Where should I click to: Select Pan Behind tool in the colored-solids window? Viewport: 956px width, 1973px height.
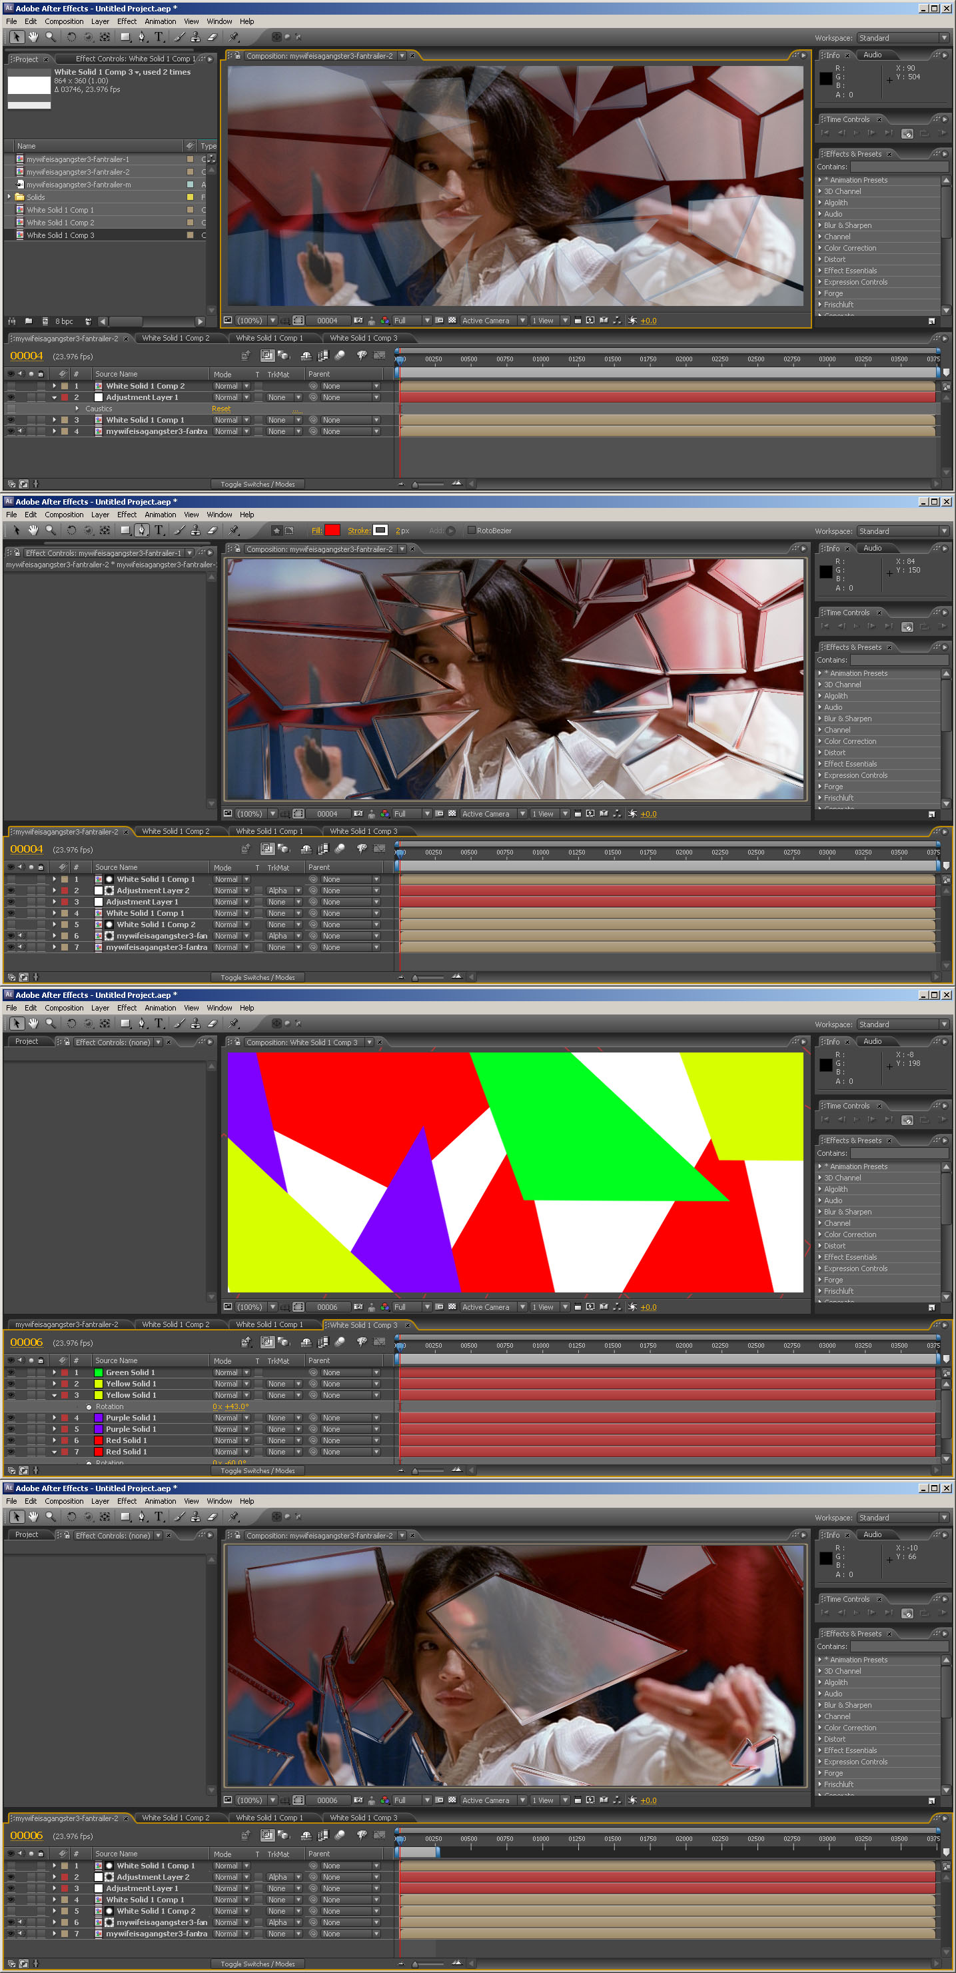coord(105,1023)
